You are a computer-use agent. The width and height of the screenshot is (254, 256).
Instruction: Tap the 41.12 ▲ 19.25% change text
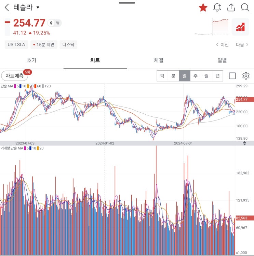coord(31,33)
